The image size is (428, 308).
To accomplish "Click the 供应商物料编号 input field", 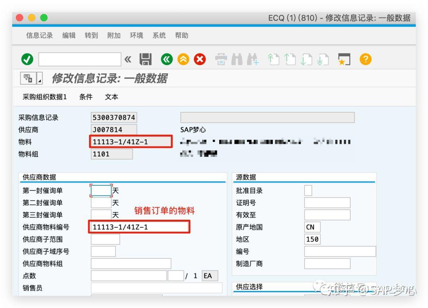I will (x=139, y=227).
